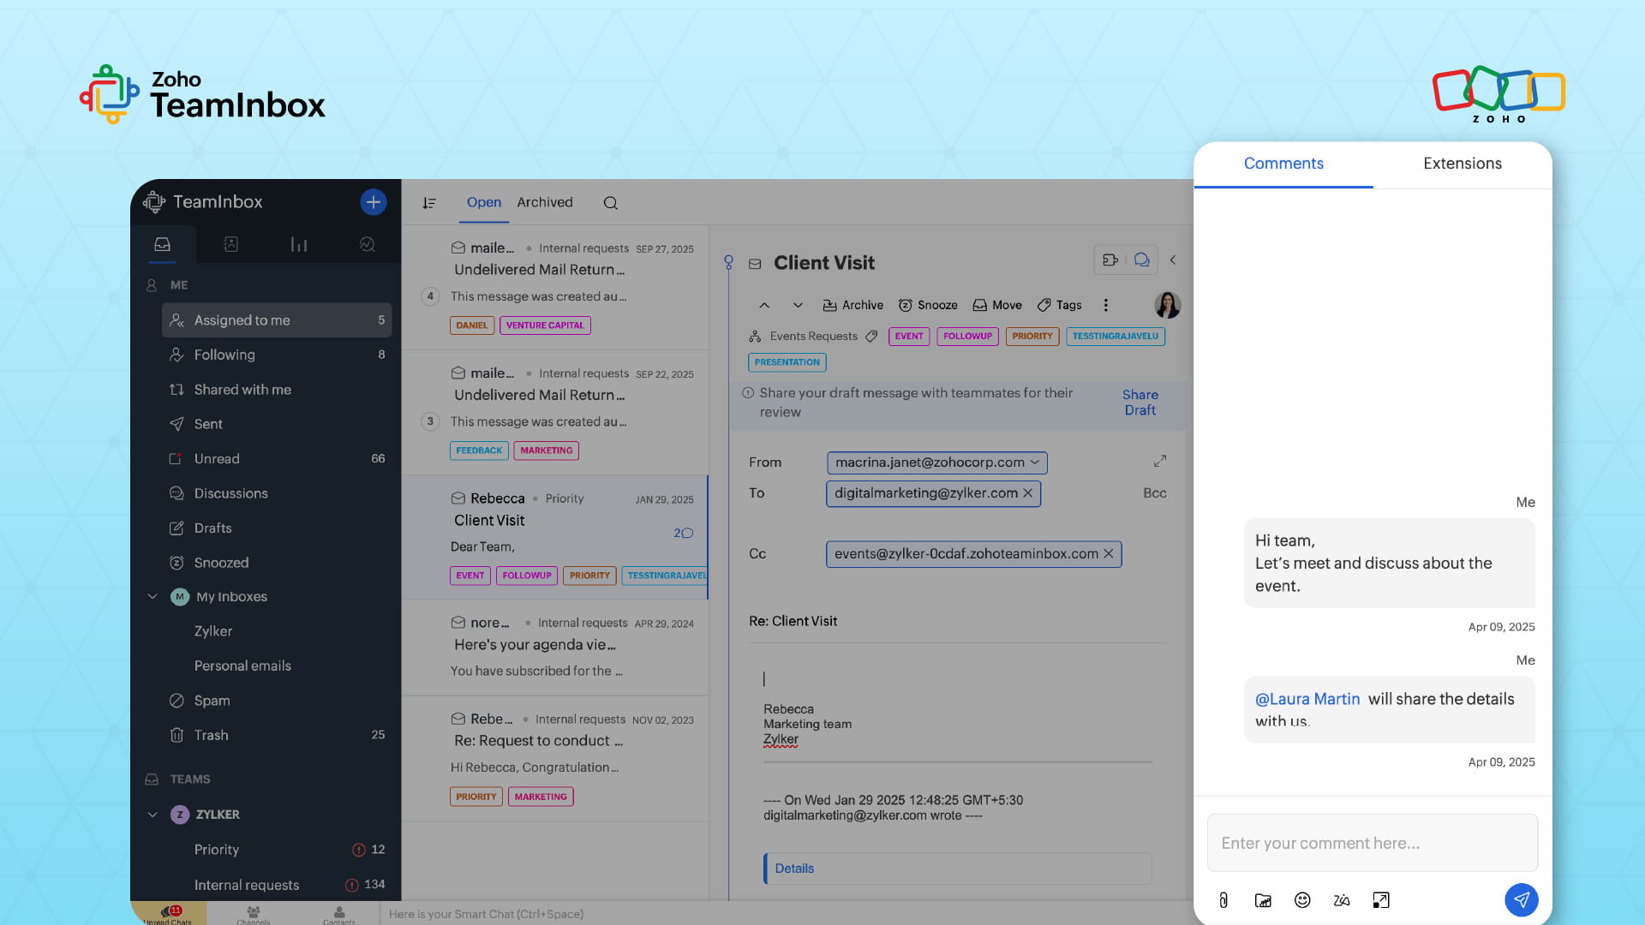Open the From address dropdown
Viewport: 1645px width, 925px height.
[1034, 462]
